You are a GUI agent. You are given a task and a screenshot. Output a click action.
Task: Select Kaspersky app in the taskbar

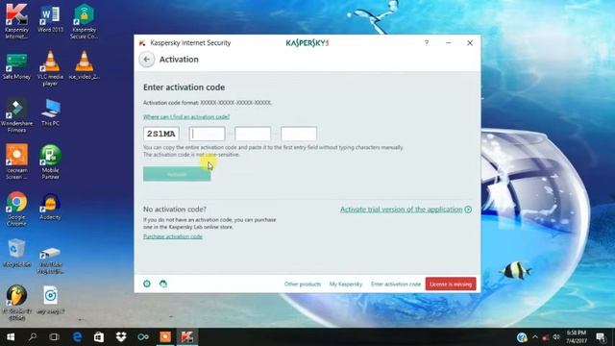(x=187, y=337)
